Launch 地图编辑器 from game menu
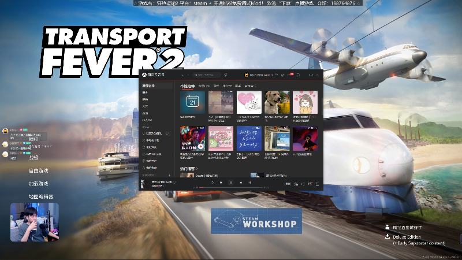 pos(41,196)
